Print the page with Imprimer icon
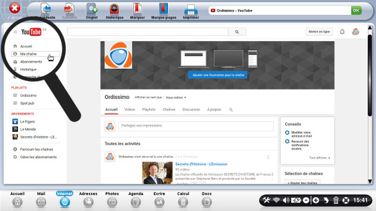This screenshot has width=376, height=211. pyautogui.click(x=191, y=10)
